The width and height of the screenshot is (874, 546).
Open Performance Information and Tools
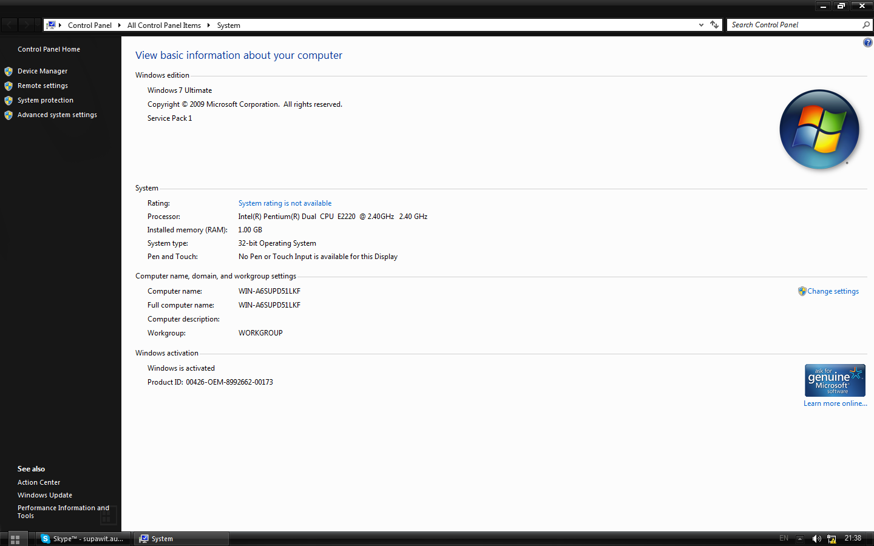pos(63,511)
